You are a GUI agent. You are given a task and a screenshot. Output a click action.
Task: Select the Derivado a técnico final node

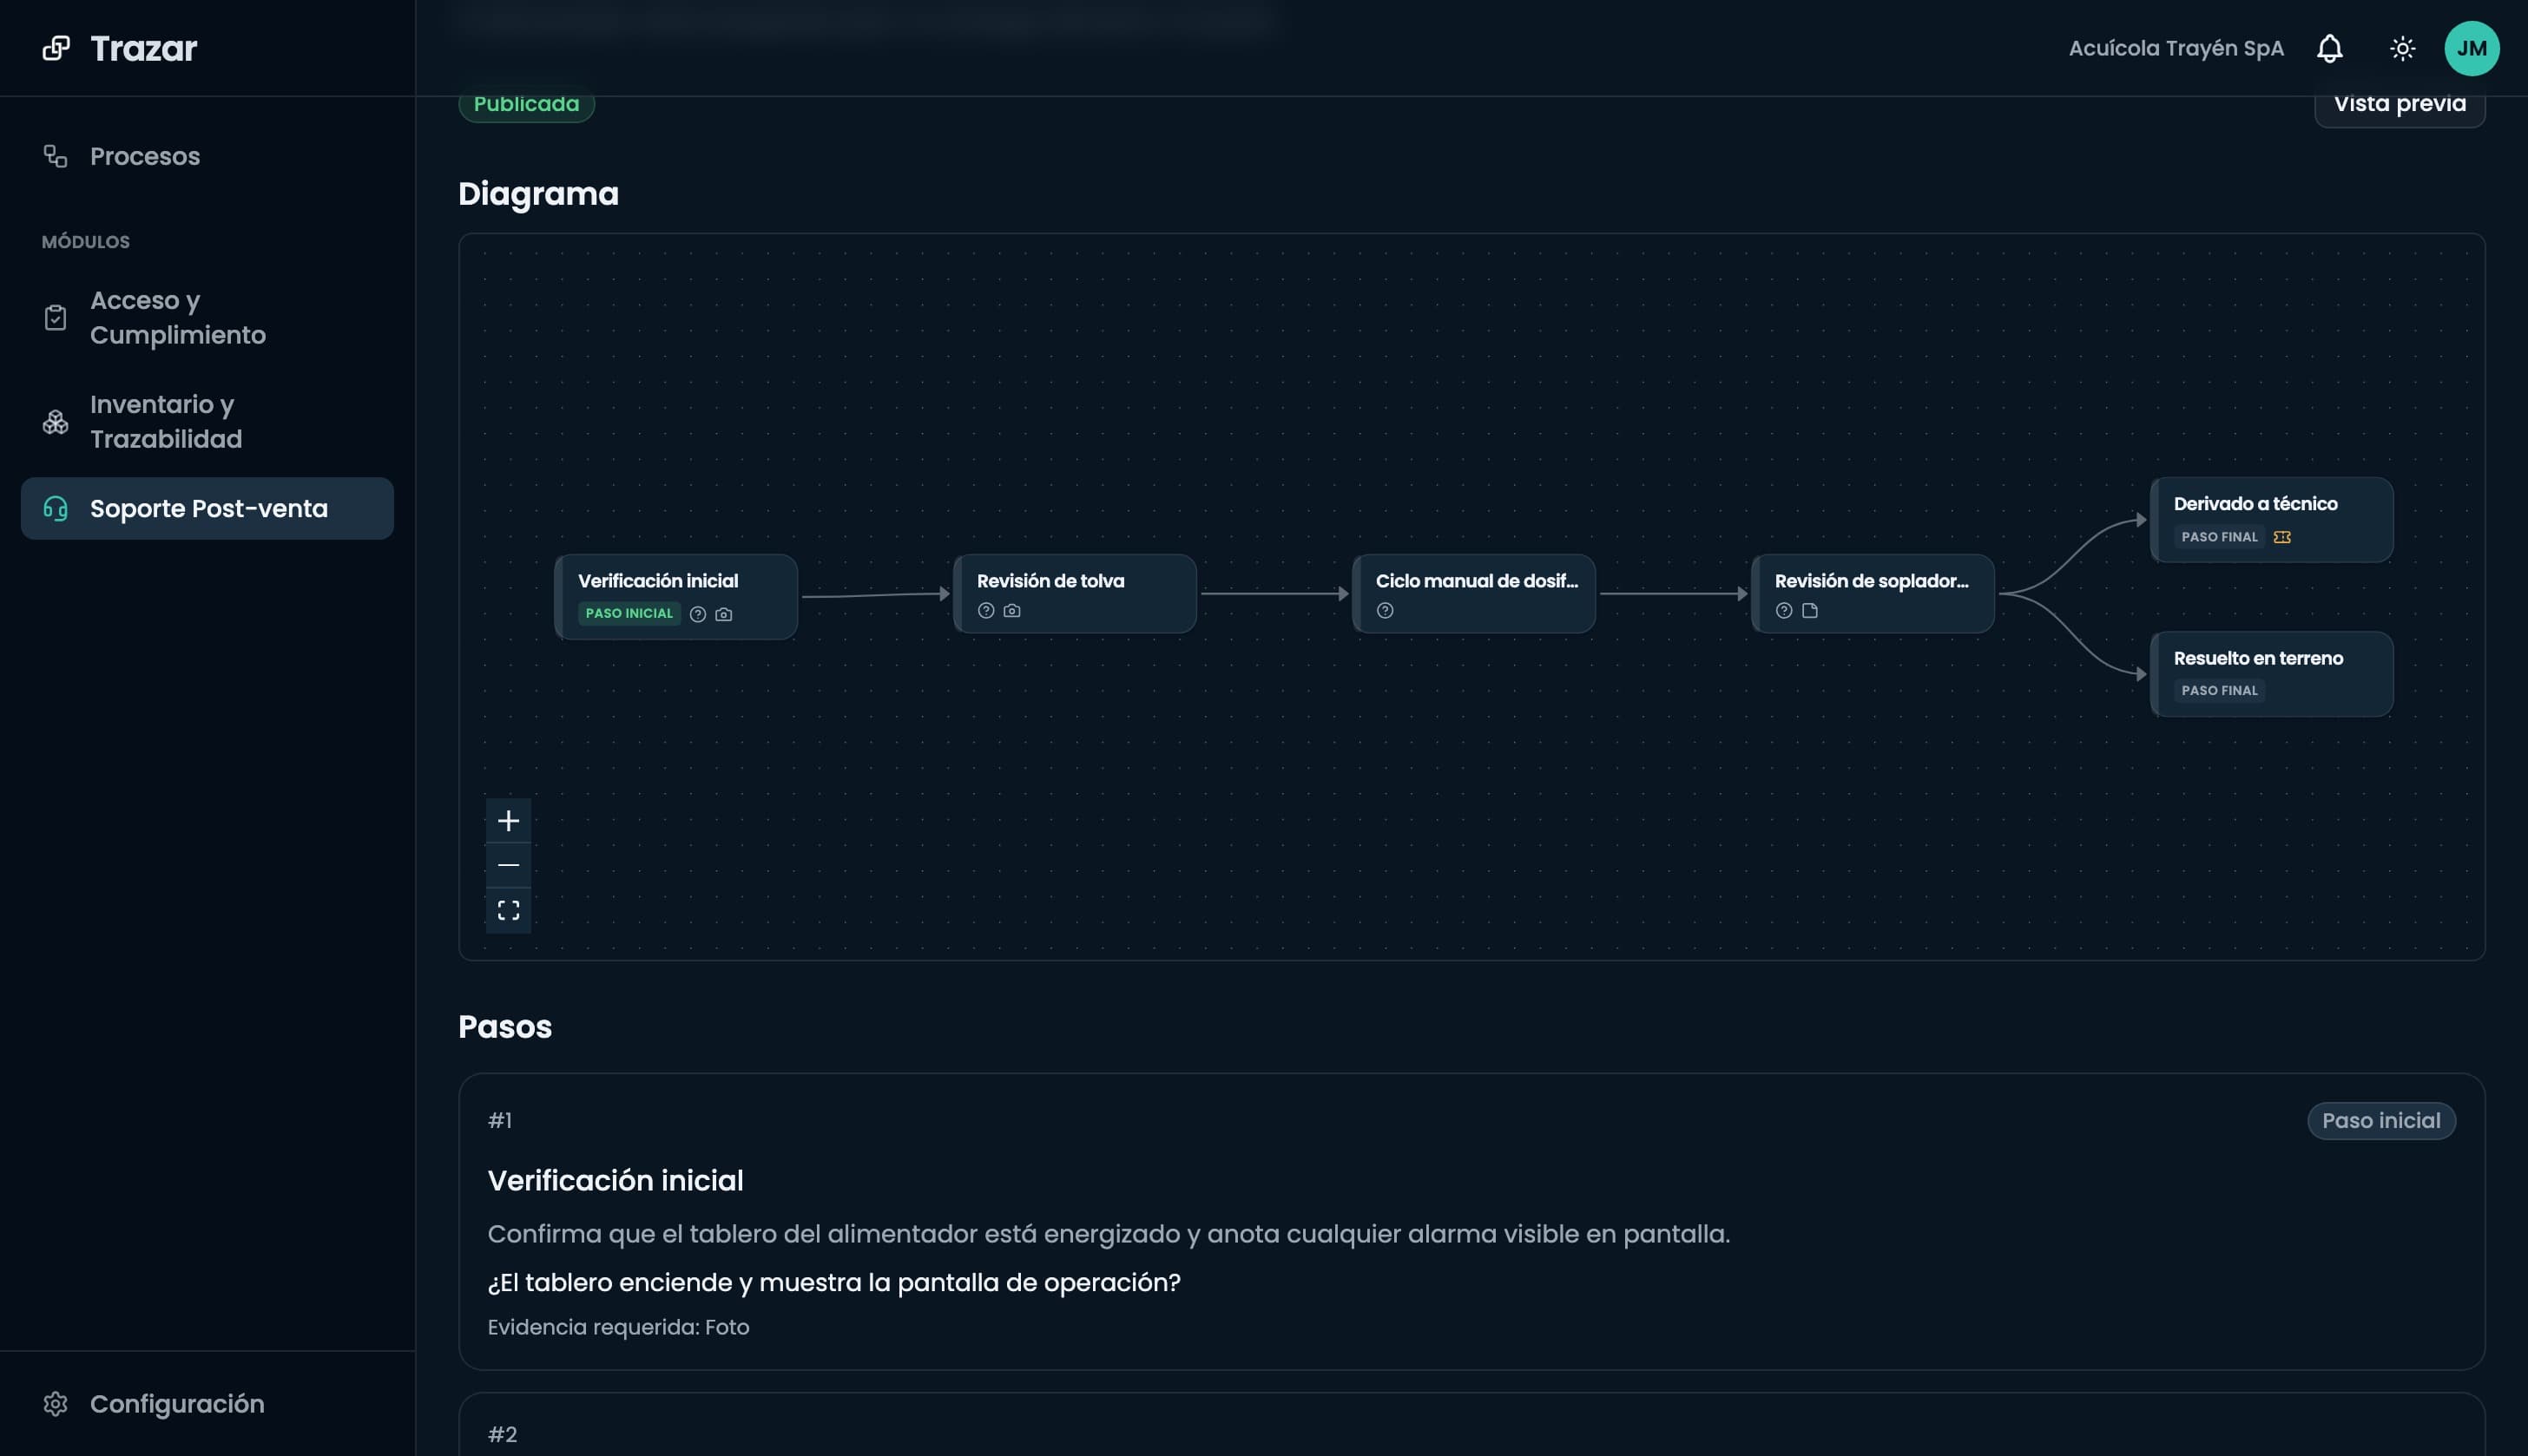click(2271, 520)
